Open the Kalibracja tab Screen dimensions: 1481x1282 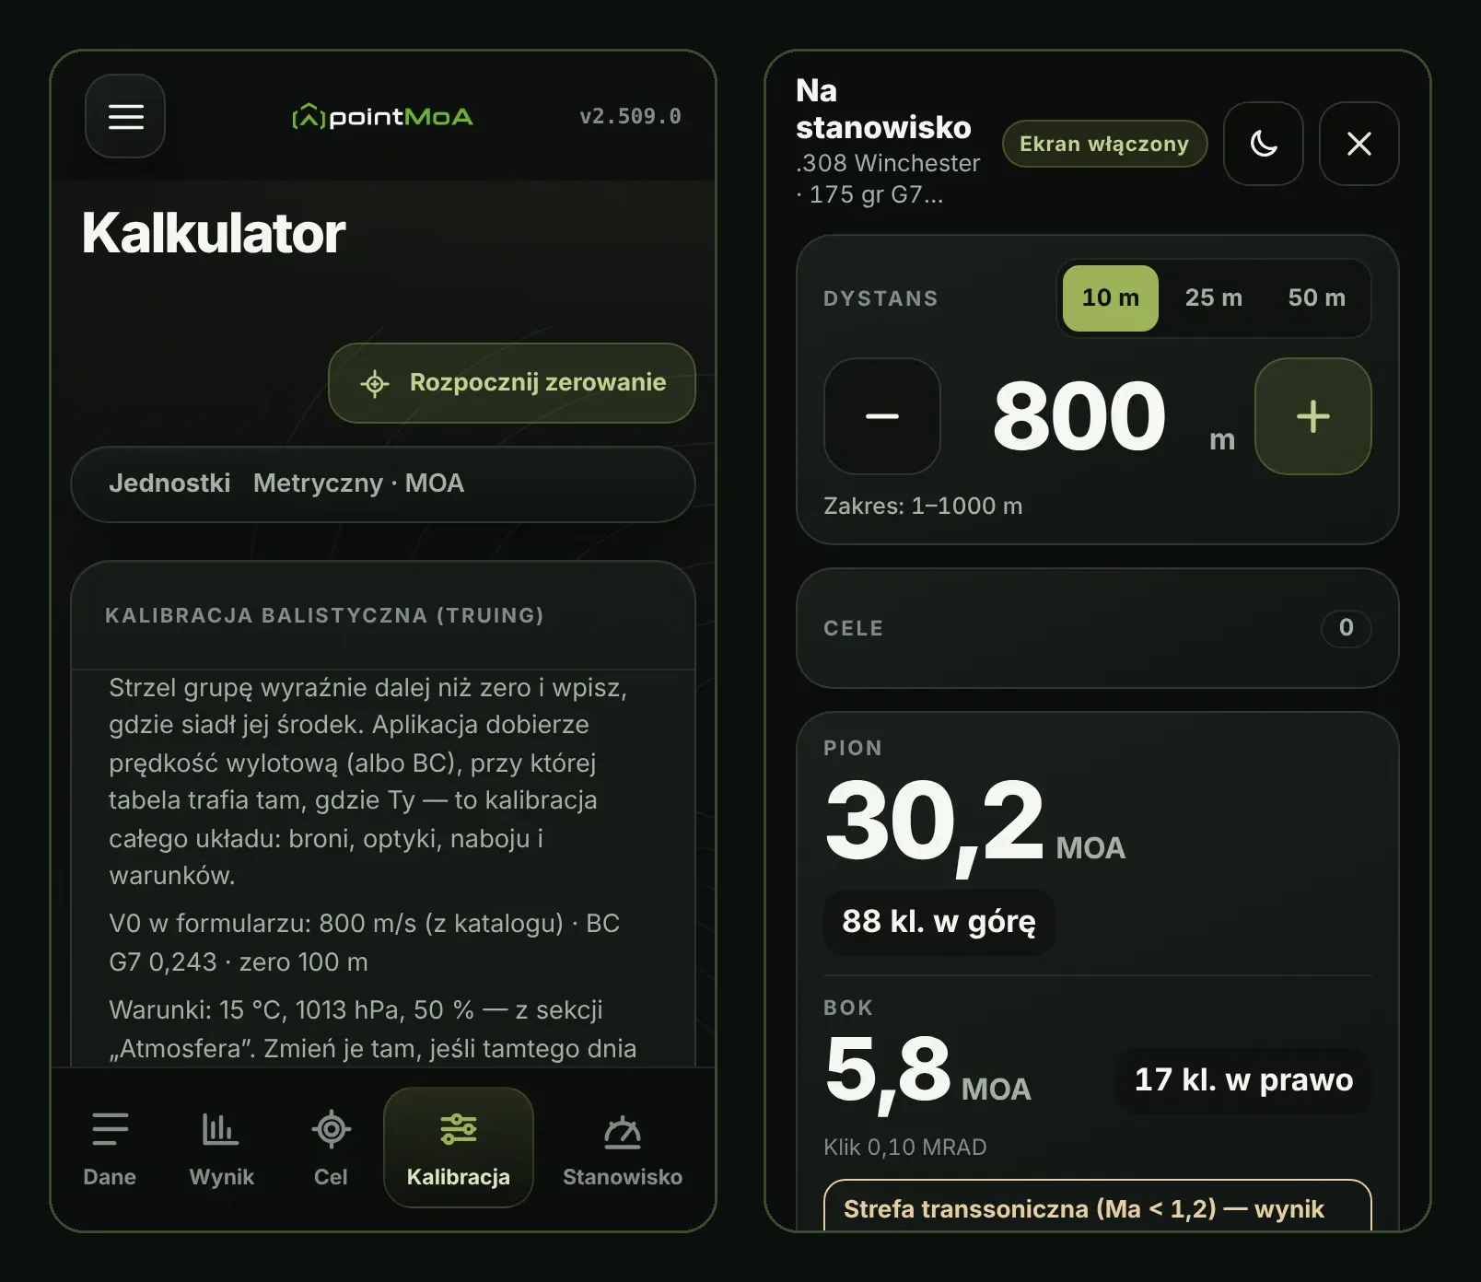pos(459,1148)
